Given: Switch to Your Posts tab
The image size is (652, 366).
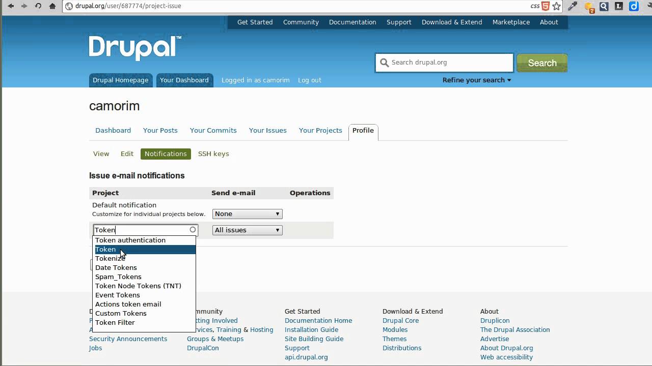Looking at the screenshot, I should coord(160,131).
